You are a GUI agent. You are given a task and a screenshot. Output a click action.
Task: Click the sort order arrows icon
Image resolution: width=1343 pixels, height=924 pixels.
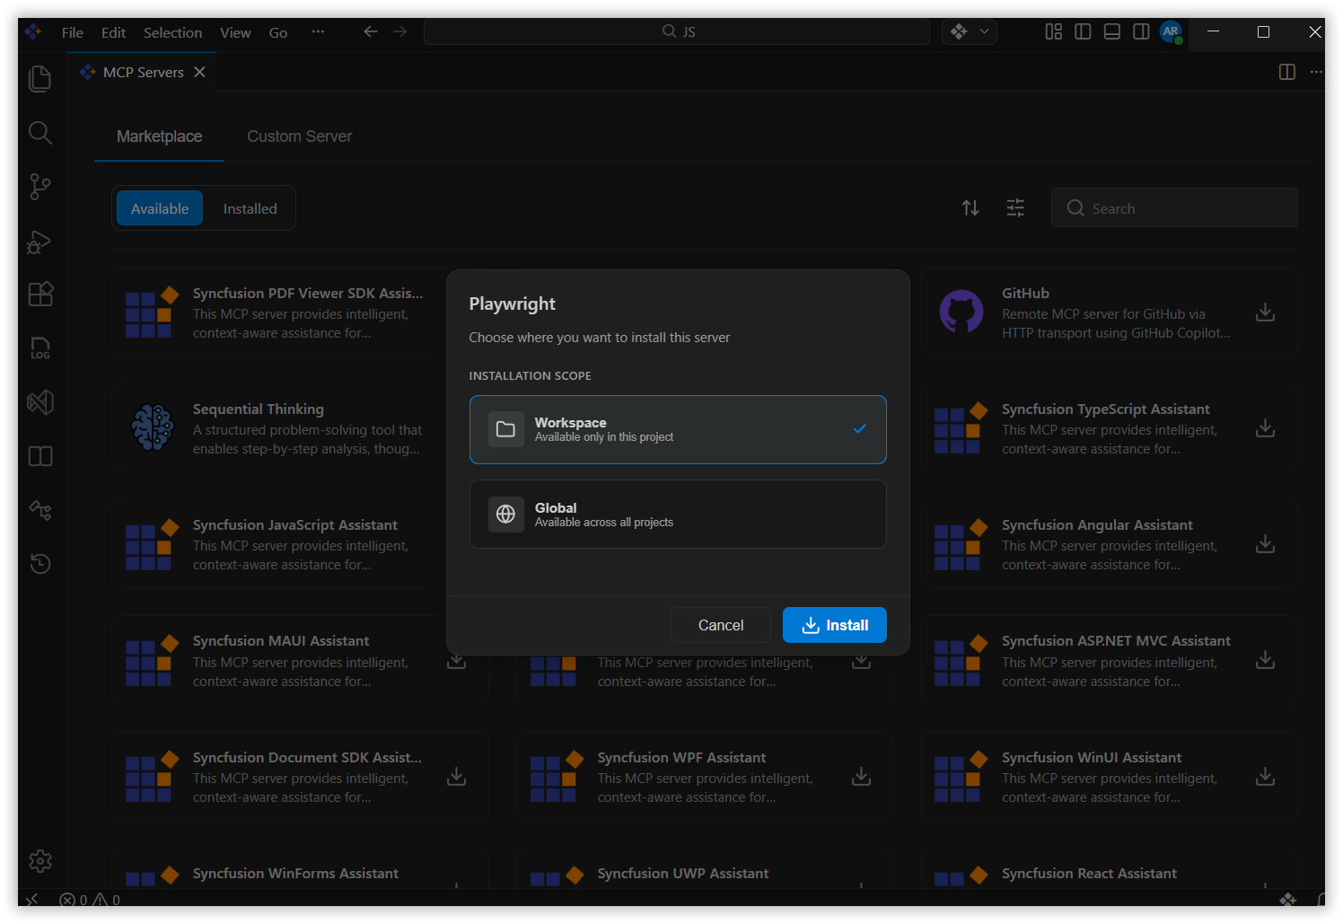coord(970,208)
